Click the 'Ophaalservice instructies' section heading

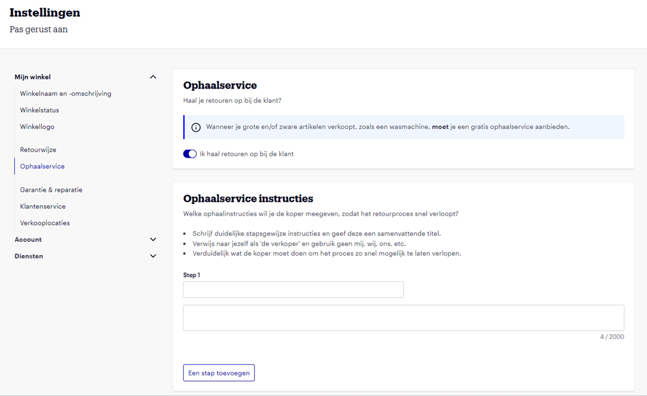click(x=248, y=198)
